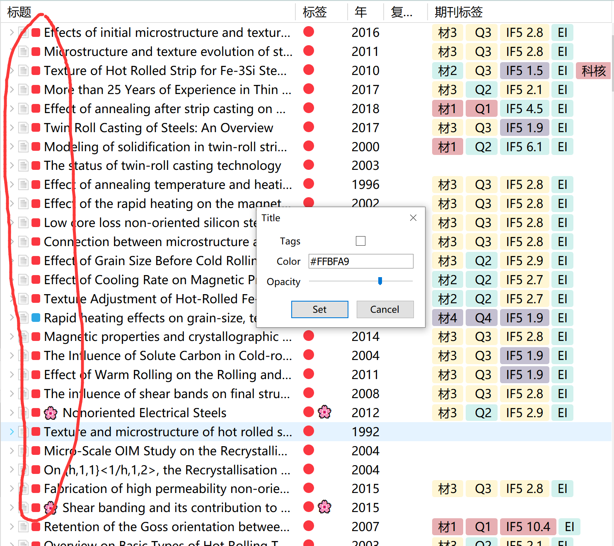Click the document icon for "Twin Roll Casting of Steels"

click(x=24, y=128)
